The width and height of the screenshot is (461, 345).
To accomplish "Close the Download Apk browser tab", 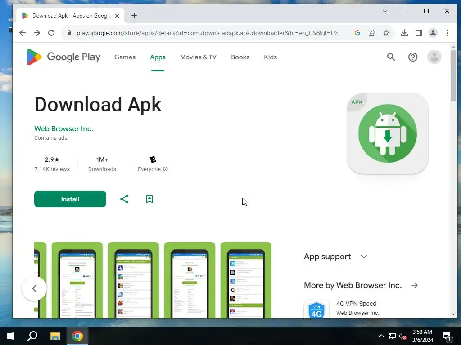I will tap(117, 16).
